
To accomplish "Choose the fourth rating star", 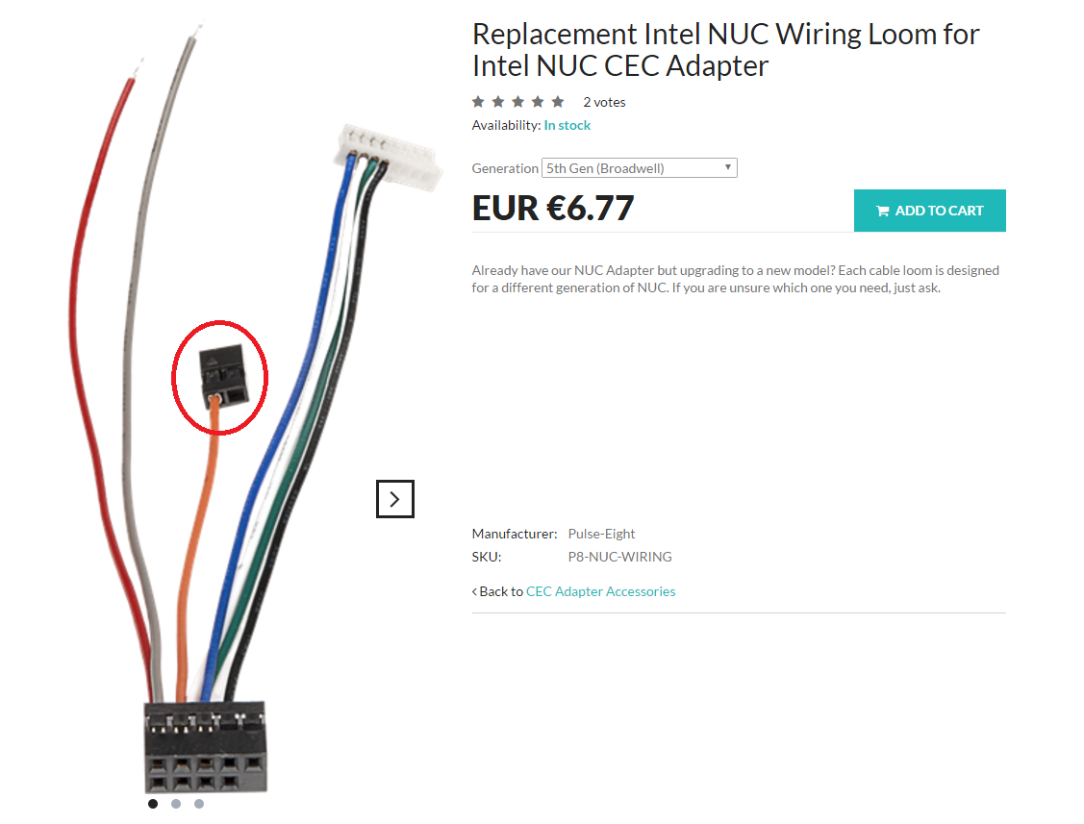I will click(x=538, y=102).
